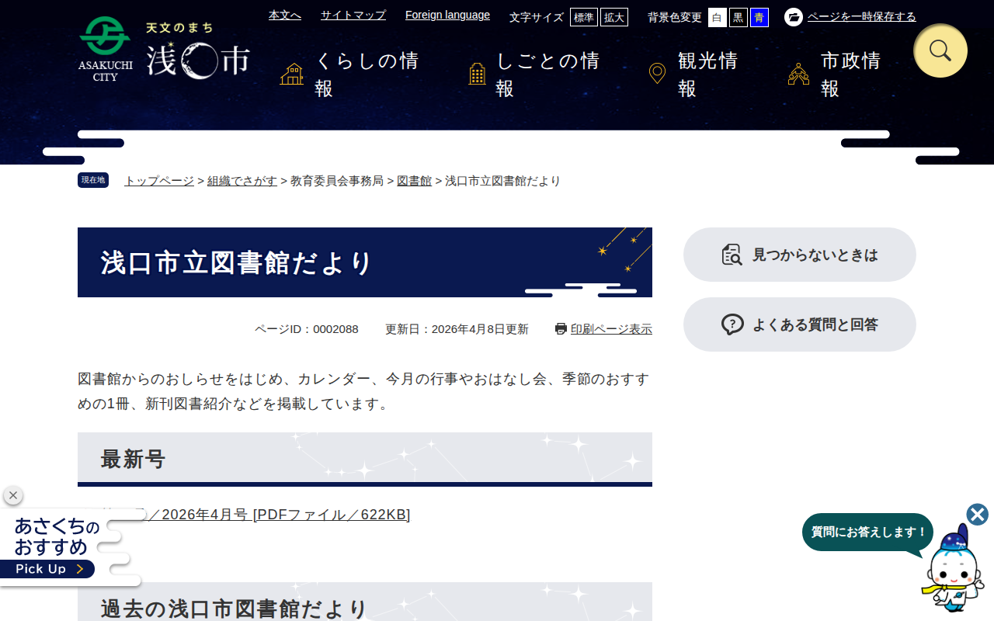Set text size to 拡大
Image resolution: width=994 pixels, height=621 pixels.
pos(614,17)
